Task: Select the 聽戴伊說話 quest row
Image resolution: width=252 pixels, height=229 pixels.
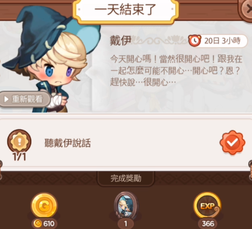Action: pos(126,142)
